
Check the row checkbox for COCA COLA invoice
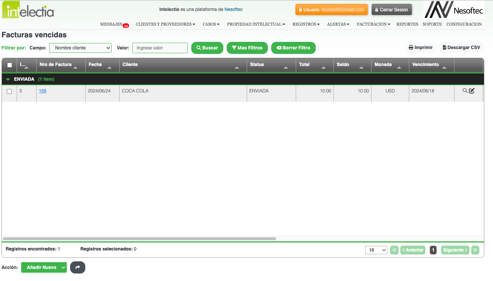click(x=9, y=91)
